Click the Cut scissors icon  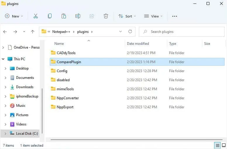(36, 16)
